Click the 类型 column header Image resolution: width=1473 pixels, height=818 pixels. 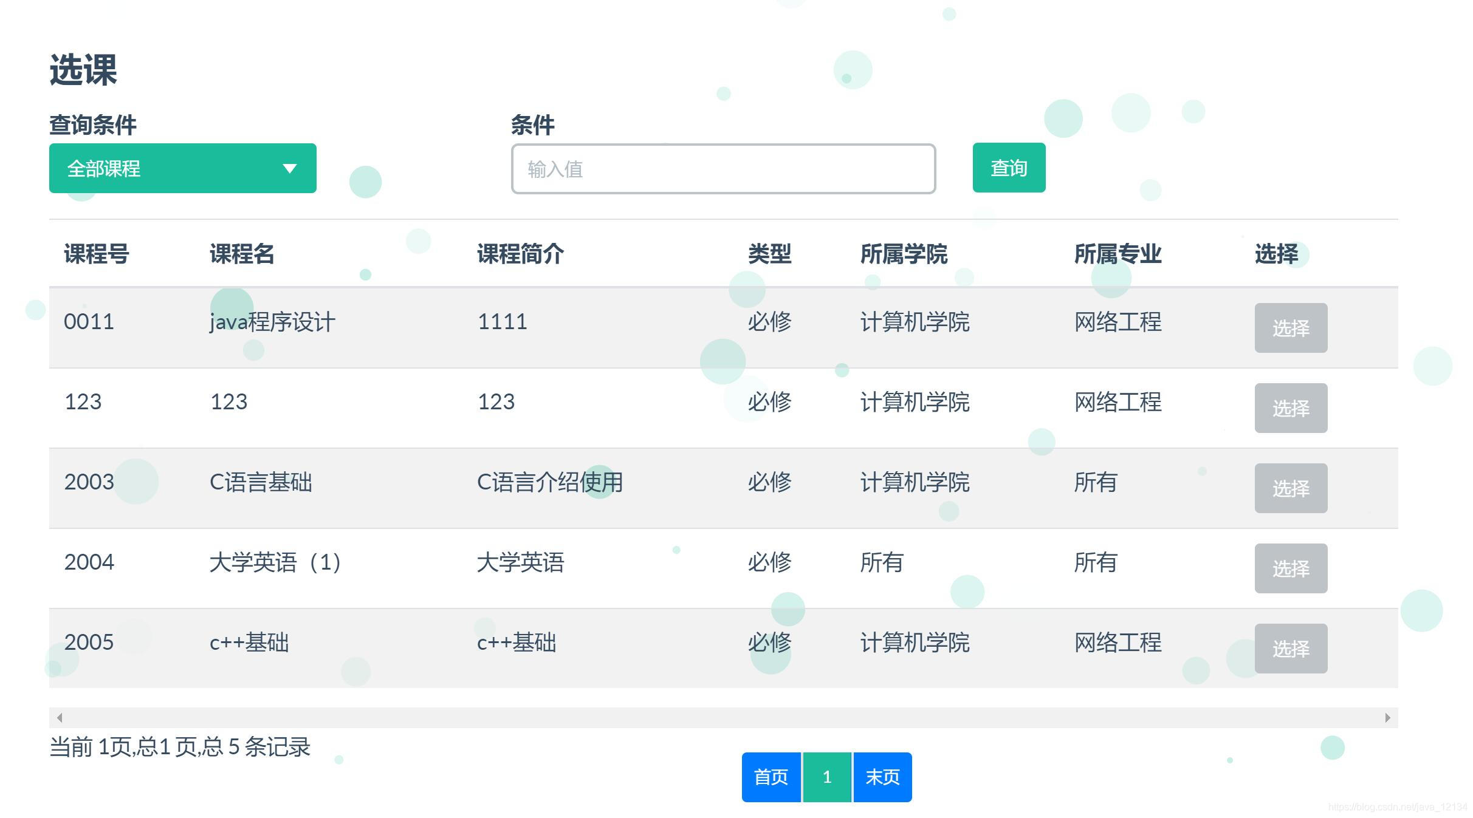click(x=769, y=254)
